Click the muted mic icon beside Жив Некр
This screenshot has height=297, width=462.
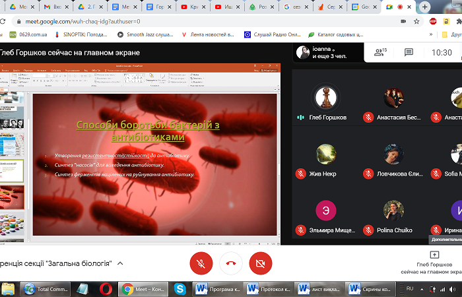click(x=301, y=173)
